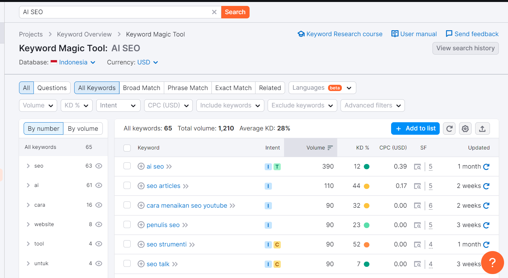Click the Add to list button
Viewport: 508px width, 278px height.
(416, 128)
